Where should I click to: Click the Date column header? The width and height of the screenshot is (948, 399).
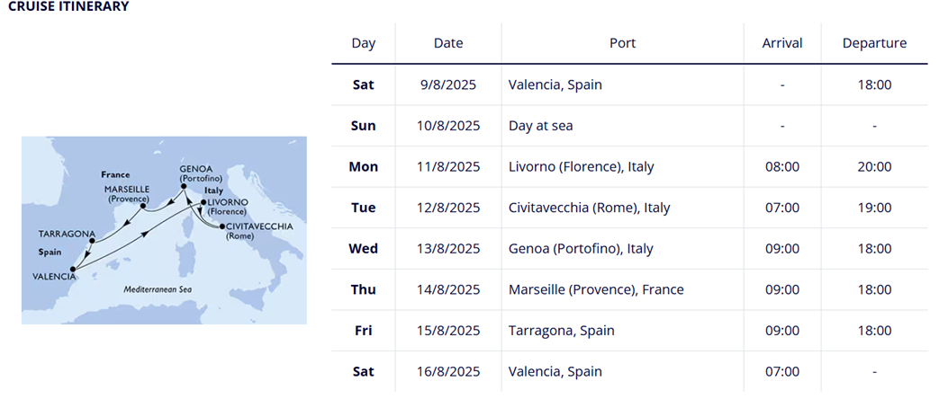(448, 43)
